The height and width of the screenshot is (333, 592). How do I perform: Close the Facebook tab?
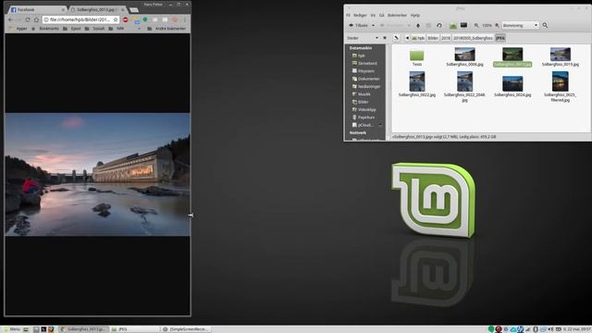63,9
